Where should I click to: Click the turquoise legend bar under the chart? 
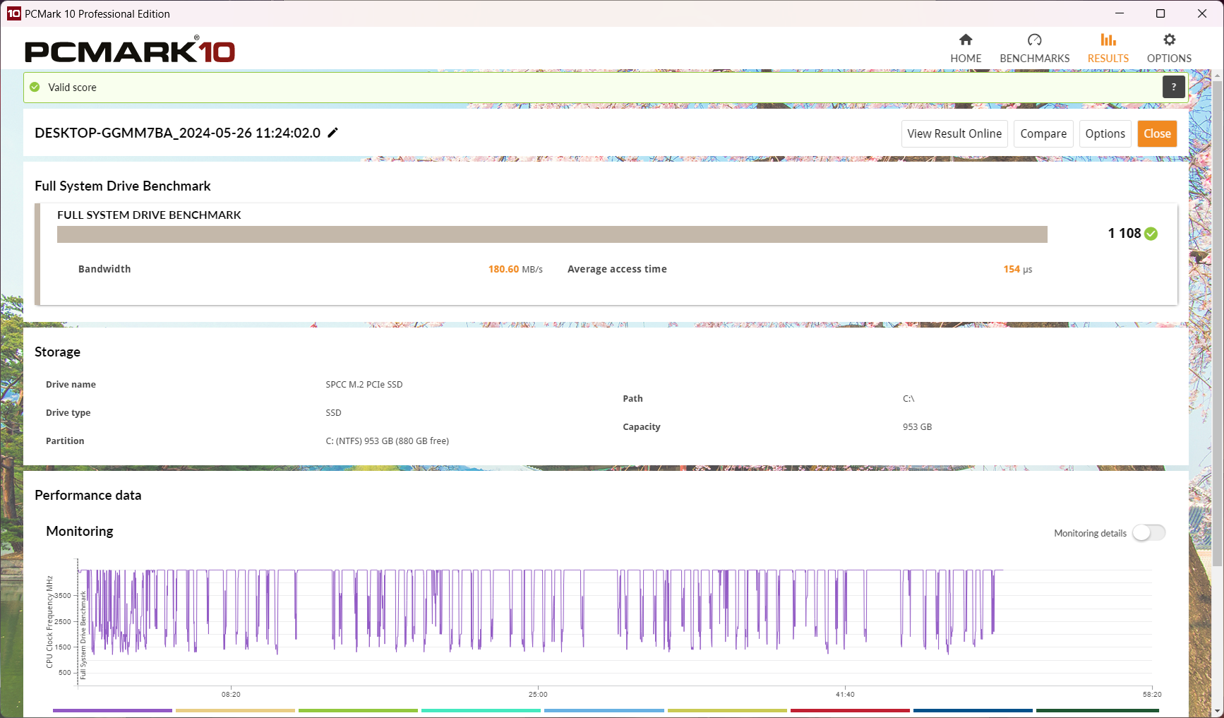pos(481,710)
